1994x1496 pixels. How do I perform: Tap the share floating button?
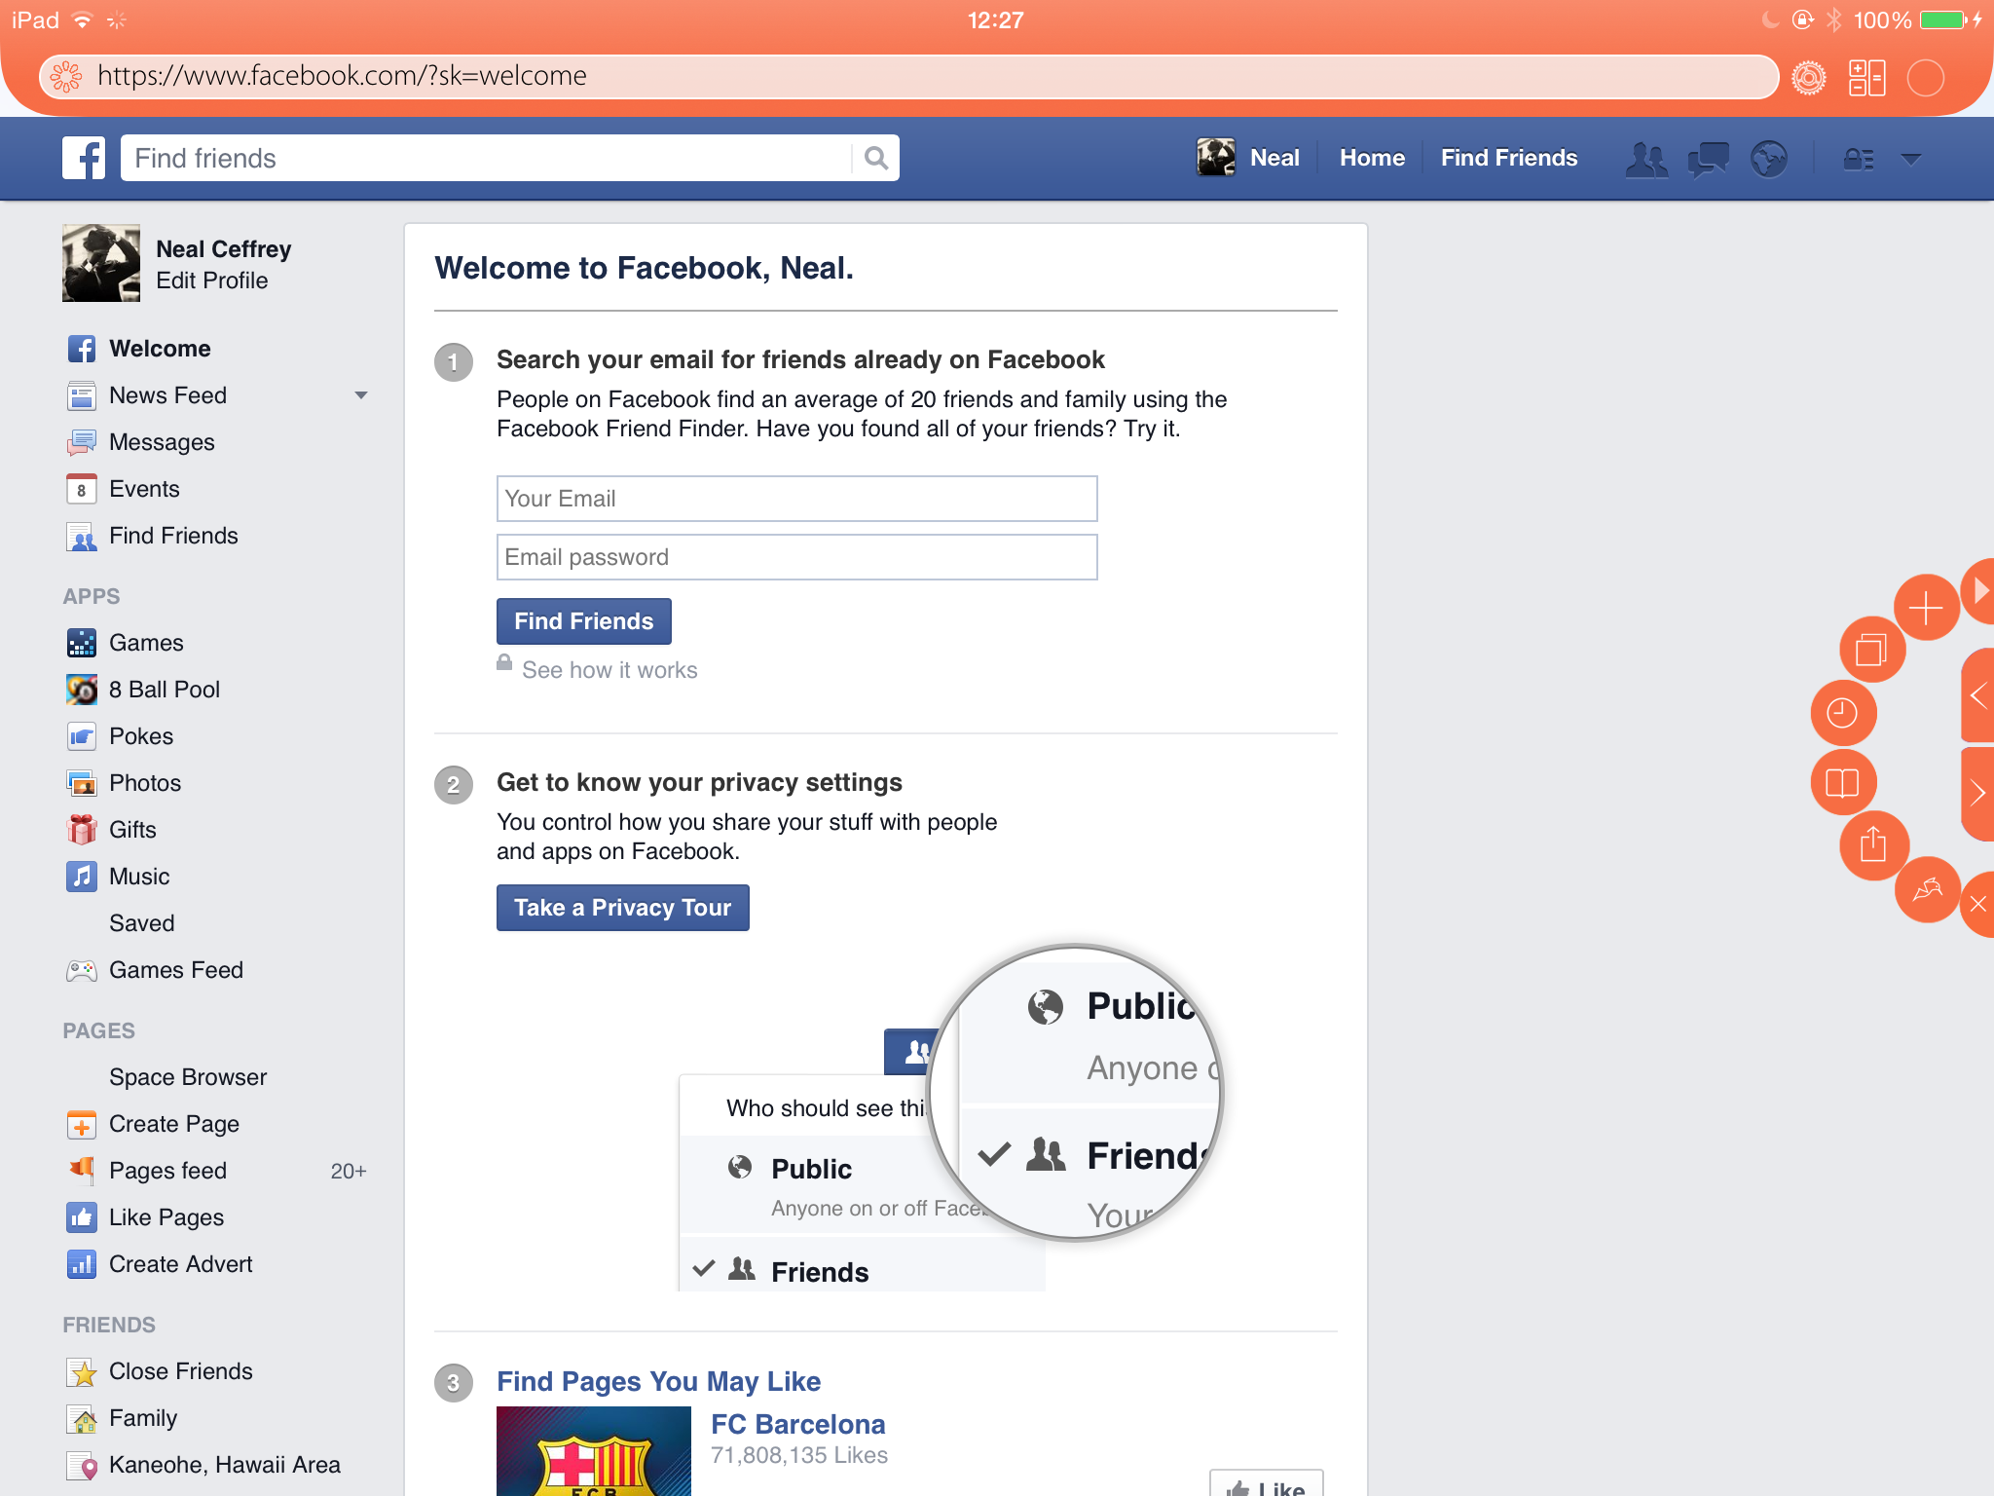point(1872,844)
